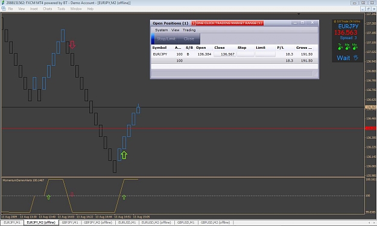The height and width of the screenshot is (226, 377).
Task: Click the chart tabs scroll left arrow
Action: coord(369,222)
